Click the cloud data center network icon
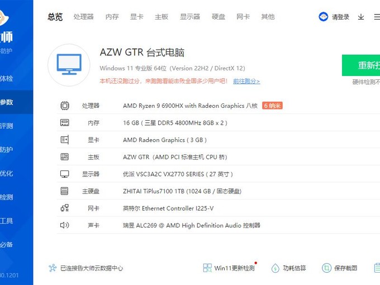This screenshot has height=285, width=380. 53,268
